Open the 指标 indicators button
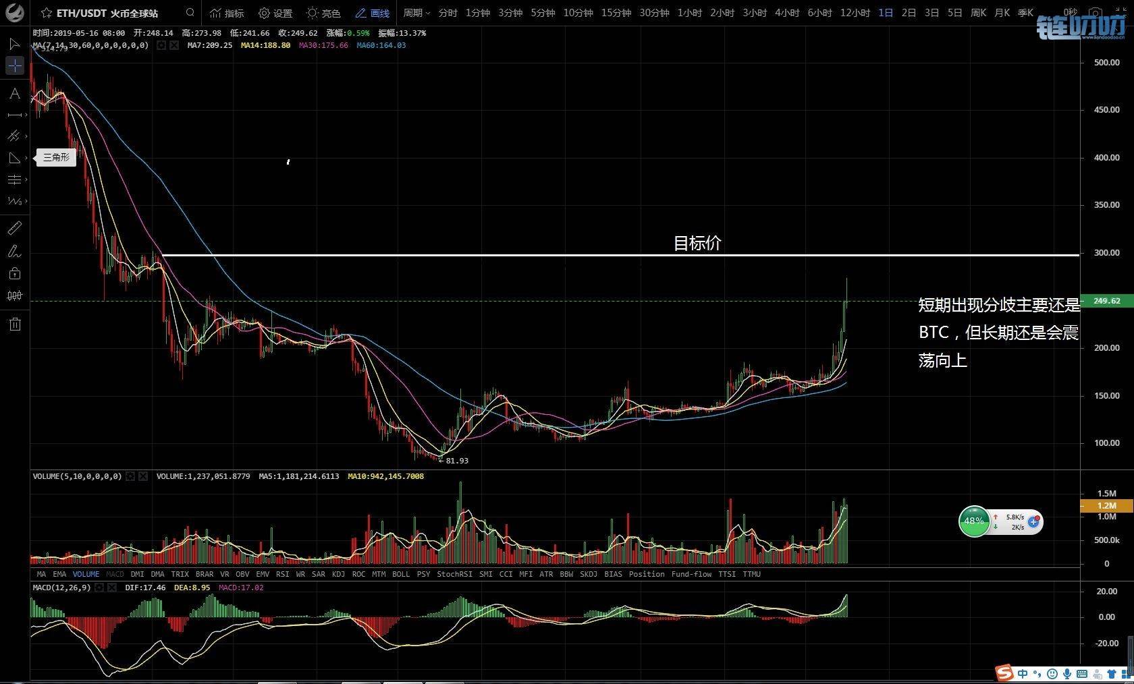Viewport: 1134px width, 684px height. pyautogui.click(x=227, y=13)
